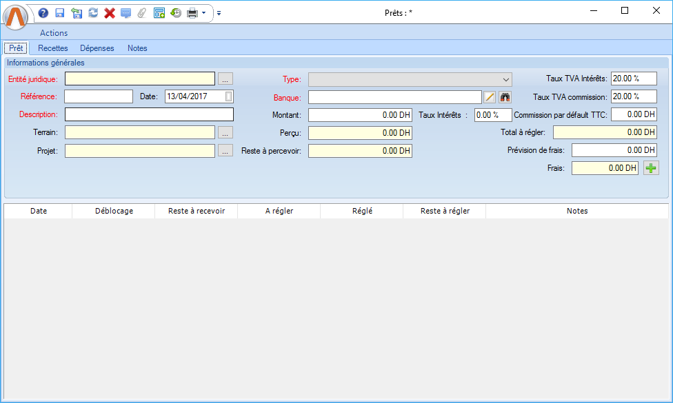Click the Save and close icon
Image resolution: width=673 pixels, height=403 pixels.
pyautogui.click(x=77, y=12)
